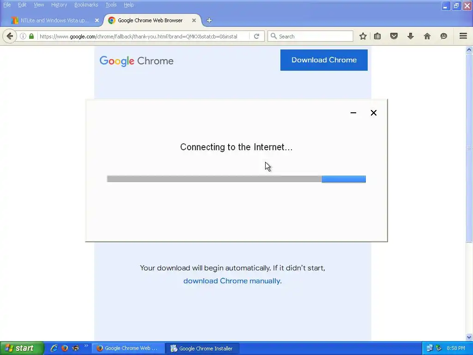
Task: Open the Help menu
Action: coord(128,5)
